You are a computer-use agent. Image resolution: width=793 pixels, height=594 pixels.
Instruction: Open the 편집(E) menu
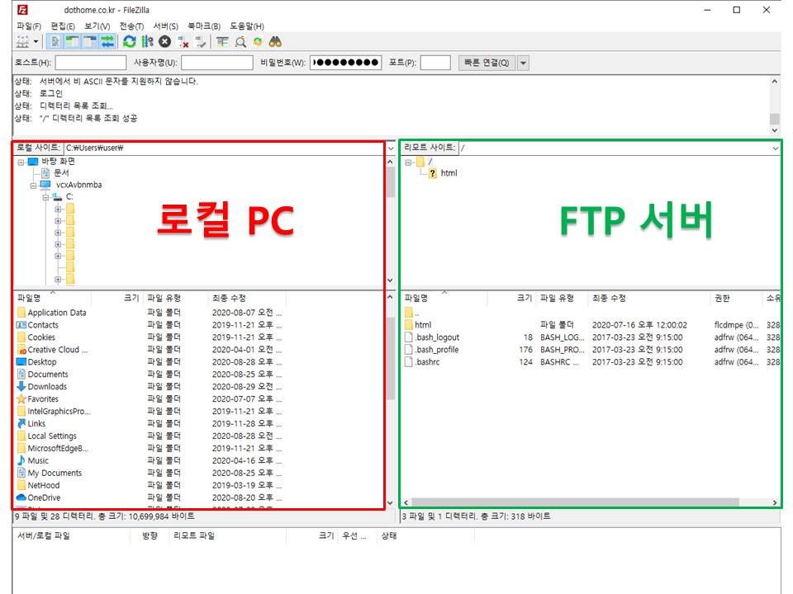click(x=63, y=26)
